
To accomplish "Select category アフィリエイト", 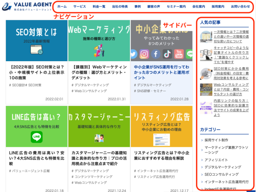I will click(216, 160).
